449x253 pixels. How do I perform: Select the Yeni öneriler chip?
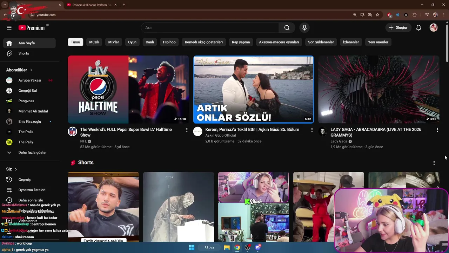coord(378,42)
